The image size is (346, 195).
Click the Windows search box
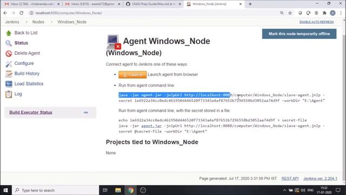[55, 190]
